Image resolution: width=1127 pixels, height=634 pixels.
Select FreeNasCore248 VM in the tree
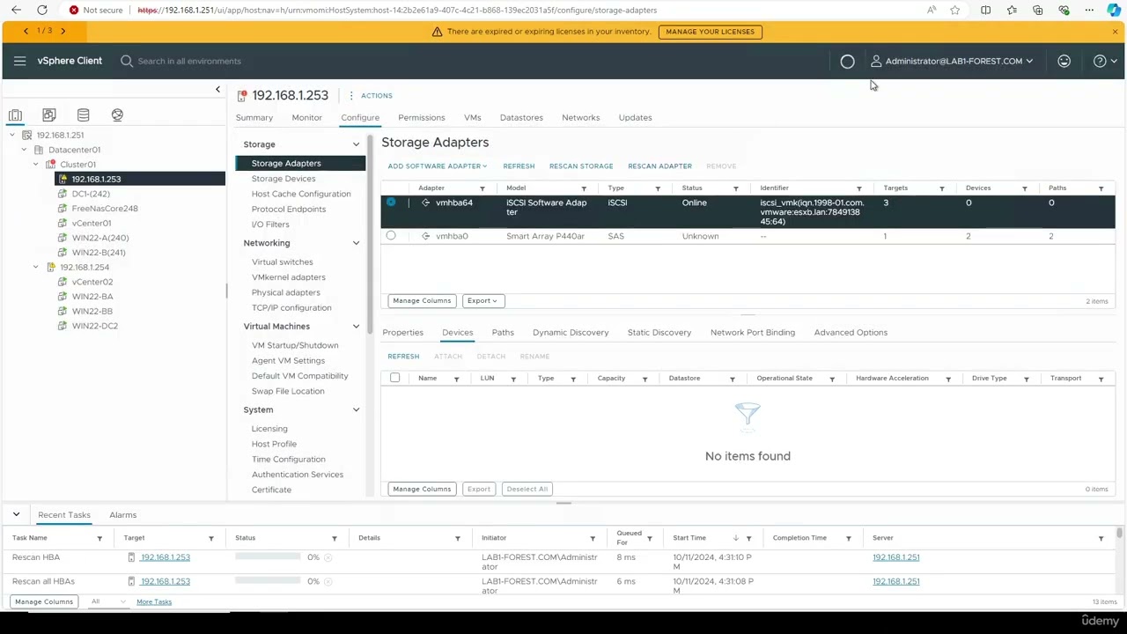(105, 209)
